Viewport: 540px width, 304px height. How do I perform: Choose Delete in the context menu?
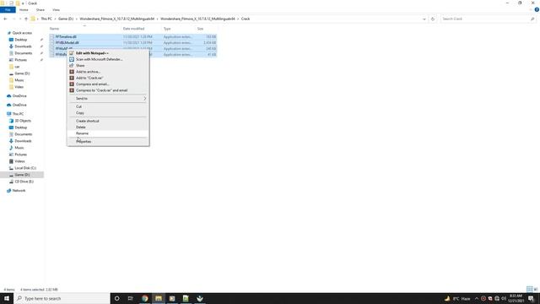coord(81,128)
